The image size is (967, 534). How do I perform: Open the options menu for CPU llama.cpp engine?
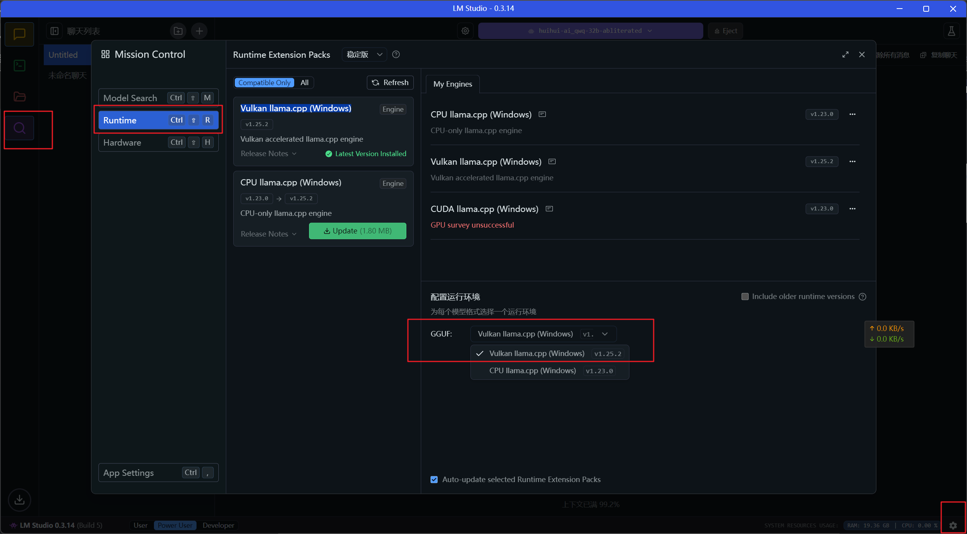pos(852,114)
